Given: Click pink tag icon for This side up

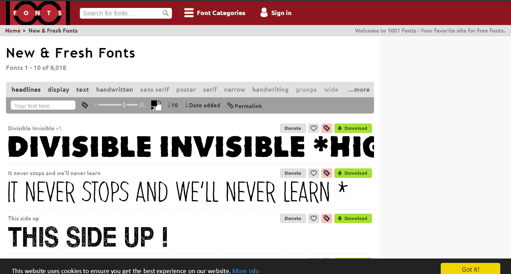Looking at the screenshot, I should tap(326, 218).
